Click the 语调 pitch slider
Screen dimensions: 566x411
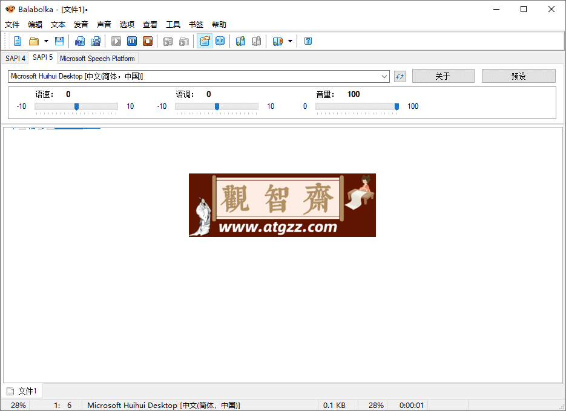tap(217, 106)
